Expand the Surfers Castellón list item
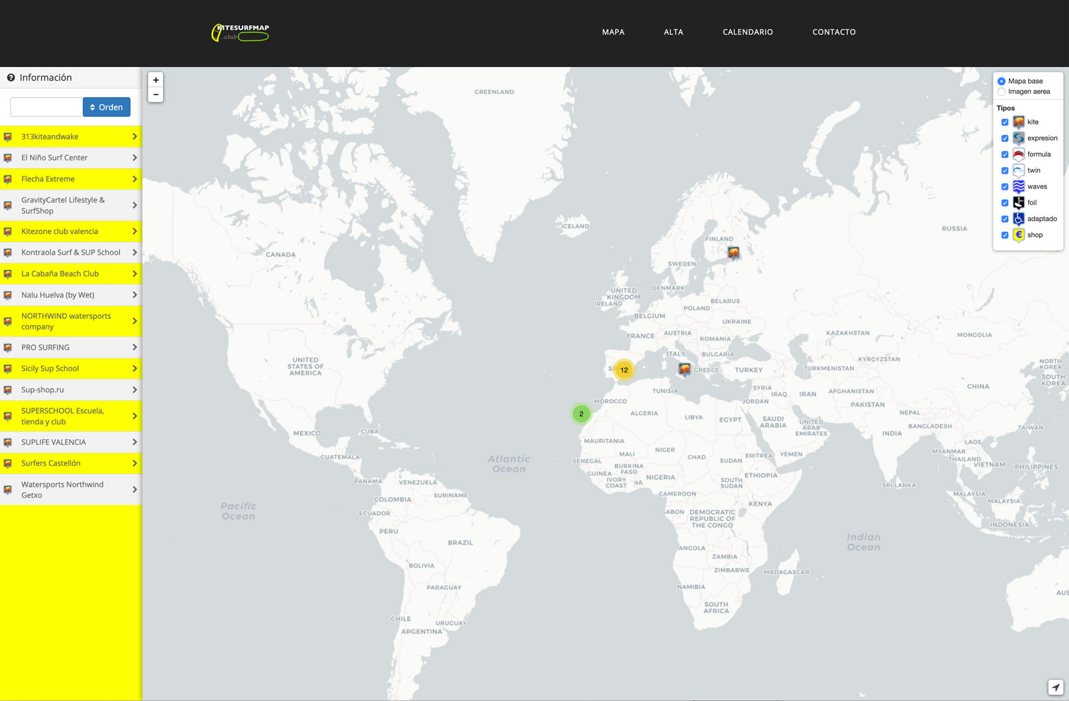Viewport: 1069px width, 701px height. (x=135, y=463)
